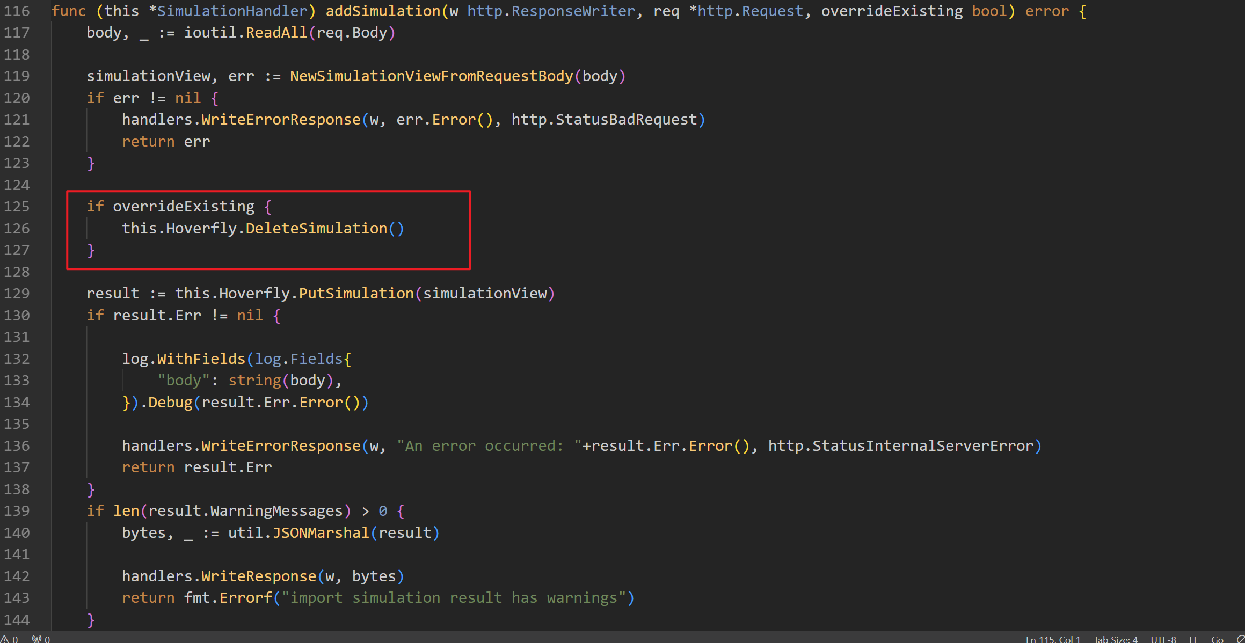Click WithFields on line 132
The height and width of the screenshot is (643, 1245).
(201, 359)
